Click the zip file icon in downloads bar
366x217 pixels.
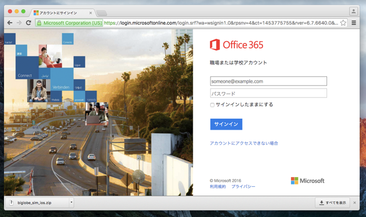click(x=11, y=203)
